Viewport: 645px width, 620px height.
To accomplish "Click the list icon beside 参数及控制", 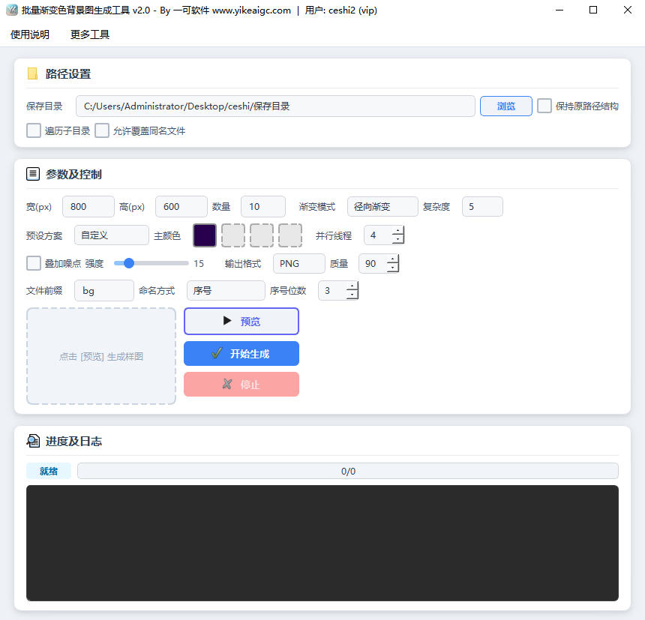I will click(33, 174).
